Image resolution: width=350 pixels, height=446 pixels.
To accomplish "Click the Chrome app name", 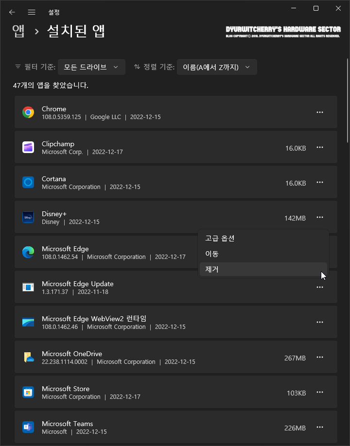I will pyautogui.click(x=54, y=109).
